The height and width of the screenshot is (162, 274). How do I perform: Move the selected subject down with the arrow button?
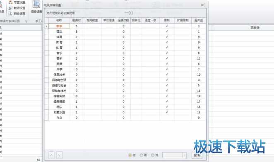[60, 155]
